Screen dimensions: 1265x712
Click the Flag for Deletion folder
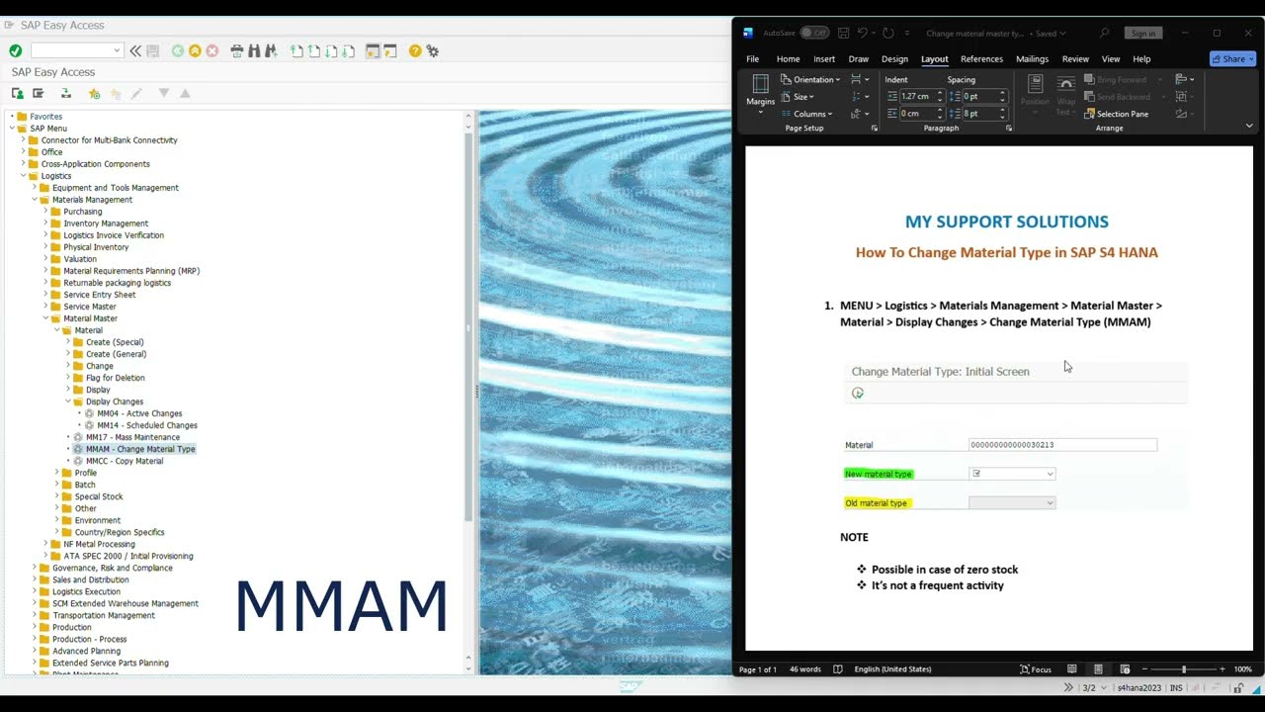115,378
